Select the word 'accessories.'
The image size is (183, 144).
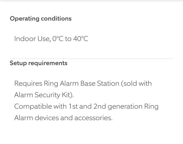pos(94,118)
